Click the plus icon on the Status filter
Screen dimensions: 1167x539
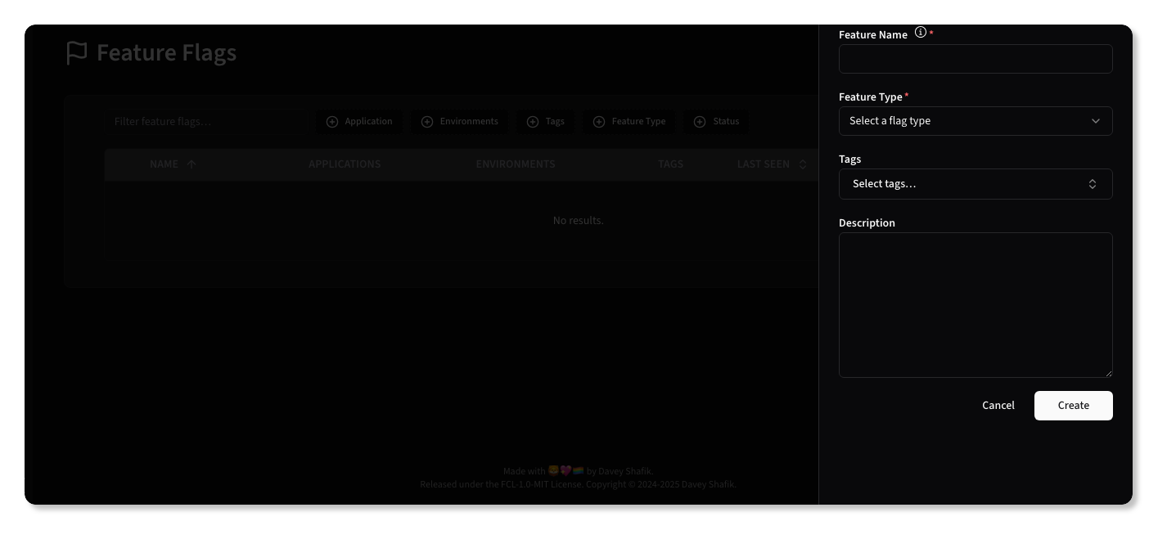[700, 121]
